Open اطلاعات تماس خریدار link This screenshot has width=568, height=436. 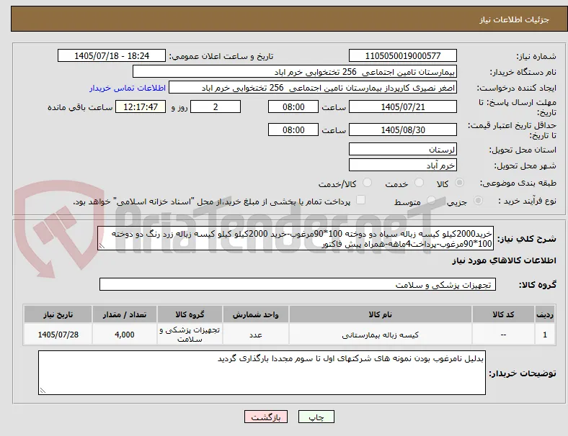tap(128, 88)
